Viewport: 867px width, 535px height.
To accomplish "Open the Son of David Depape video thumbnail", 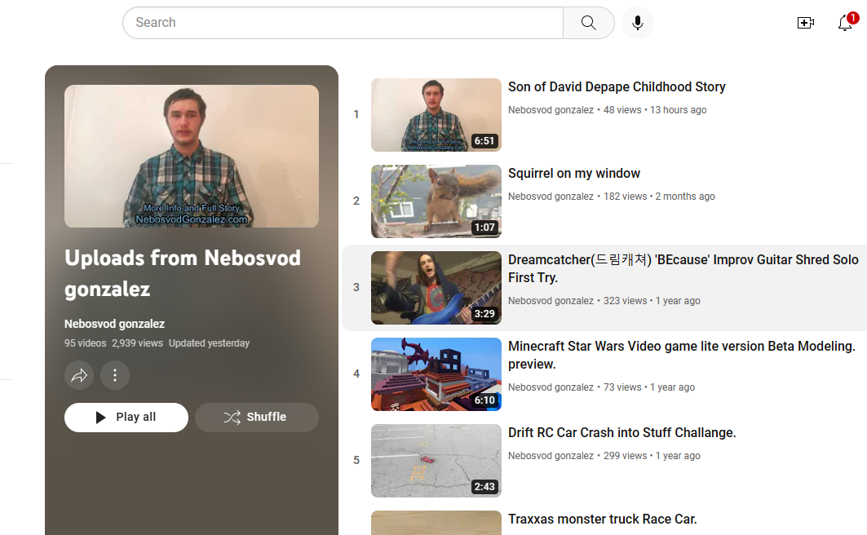I will (436, 115).
